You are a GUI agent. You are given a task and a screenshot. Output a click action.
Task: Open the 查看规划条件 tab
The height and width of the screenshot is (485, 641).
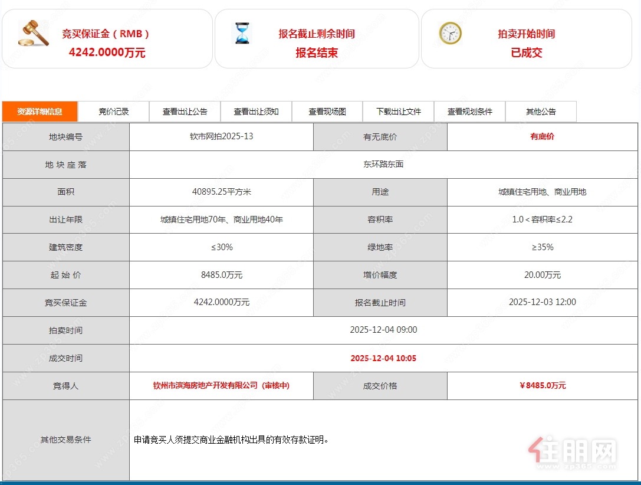[x=469, y=112]
